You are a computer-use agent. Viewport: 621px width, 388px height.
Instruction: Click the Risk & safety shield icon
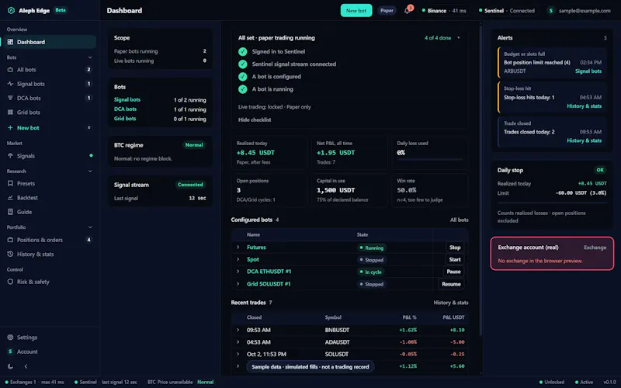point(10,282)
